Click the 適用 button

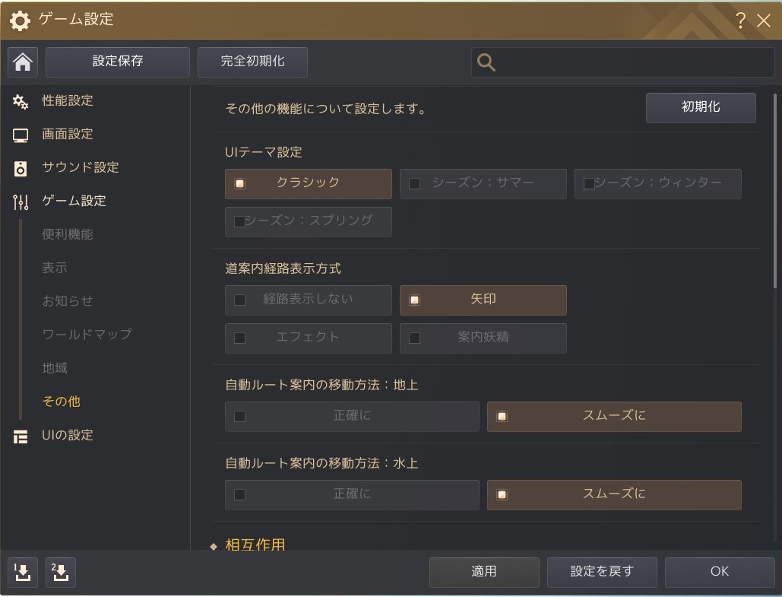pos(484,572)
